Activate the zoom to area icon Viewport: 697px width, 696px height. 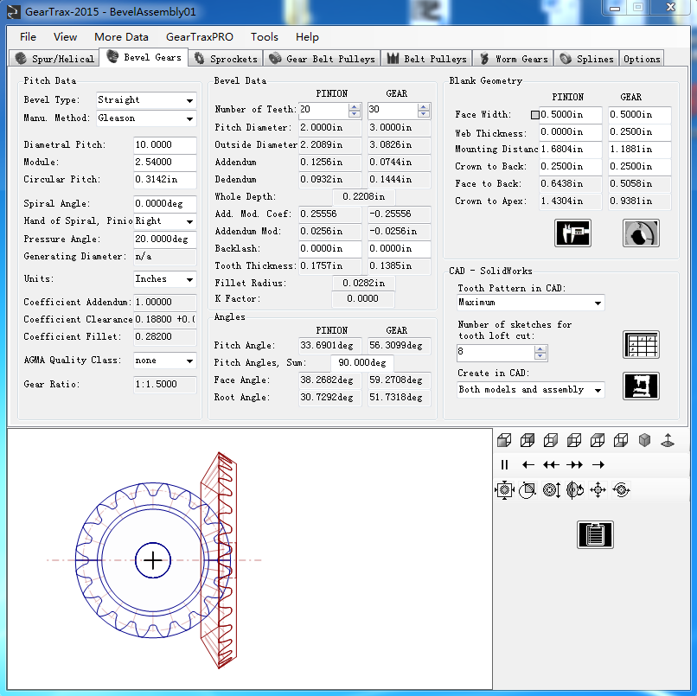528,490
